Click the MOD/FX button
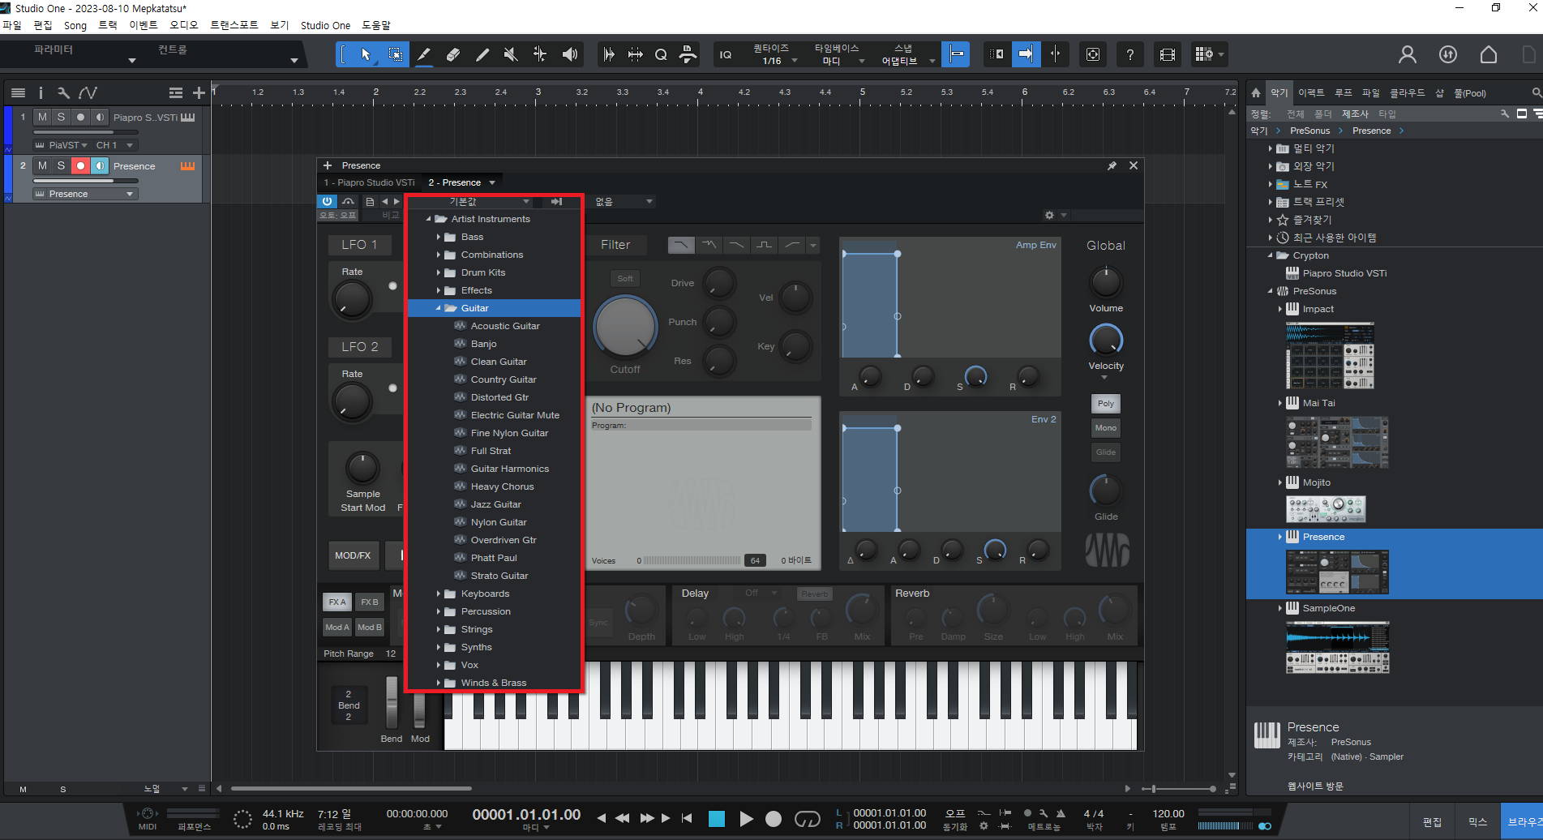This screenshot has width=1543, height=840. click(x=353, y=555)
